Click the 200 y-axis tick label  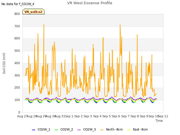coord(17,88)
